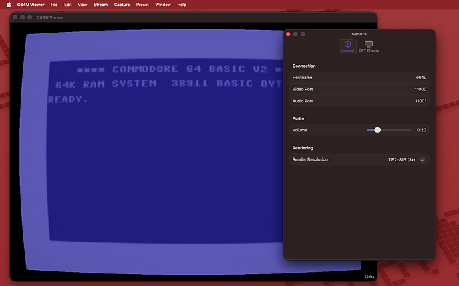The image size is (459, 286).
Task: Open the Render Resolution dropdown
Action: pyautogui.click(x=406, y=159)
